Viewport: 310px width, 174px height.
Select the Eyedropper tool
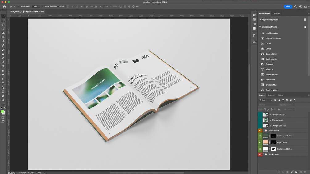point(3,41)
